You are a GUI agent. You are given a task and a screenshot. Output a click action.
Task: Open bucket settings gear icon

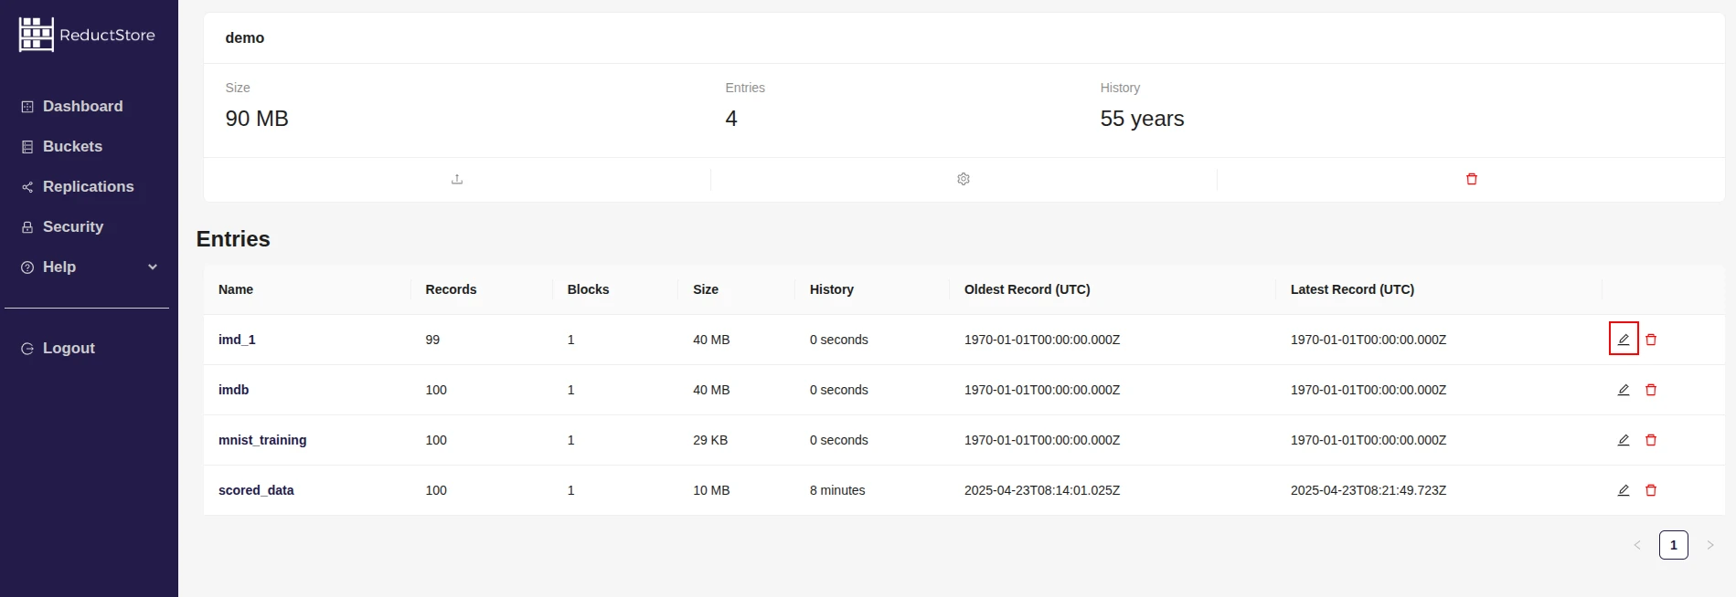click(x=964, y=179)
